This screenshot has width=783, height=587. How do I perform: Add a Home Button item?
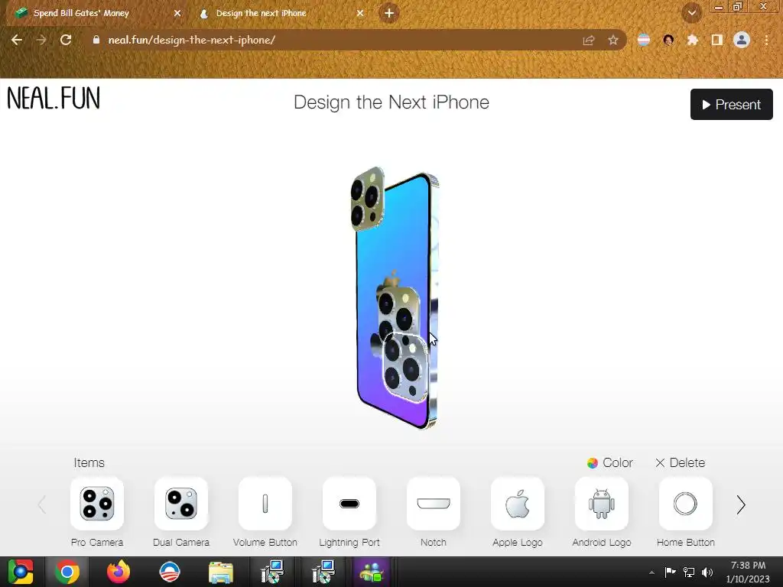coord(686,504)
